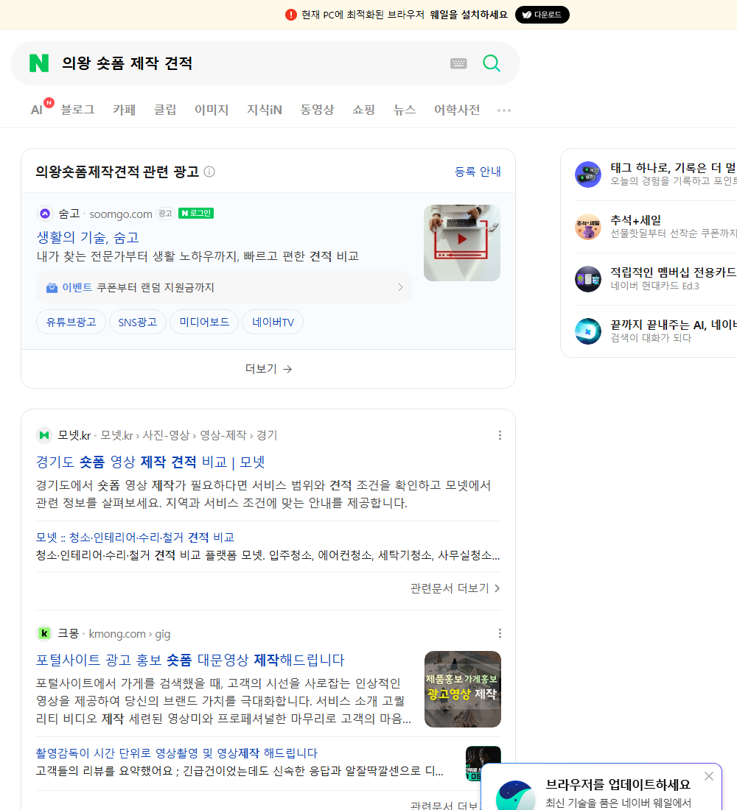Click the 미디어보드 chip
Viewport: 737px width, 810px height.
[204, 322]
